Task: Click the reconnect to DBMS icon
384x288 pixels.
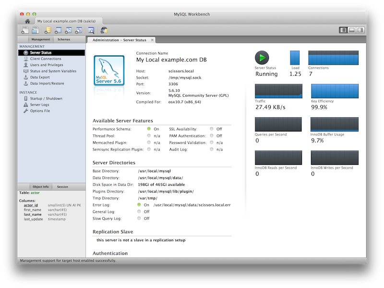Action: pyautogui.click(x=104, y=31)
